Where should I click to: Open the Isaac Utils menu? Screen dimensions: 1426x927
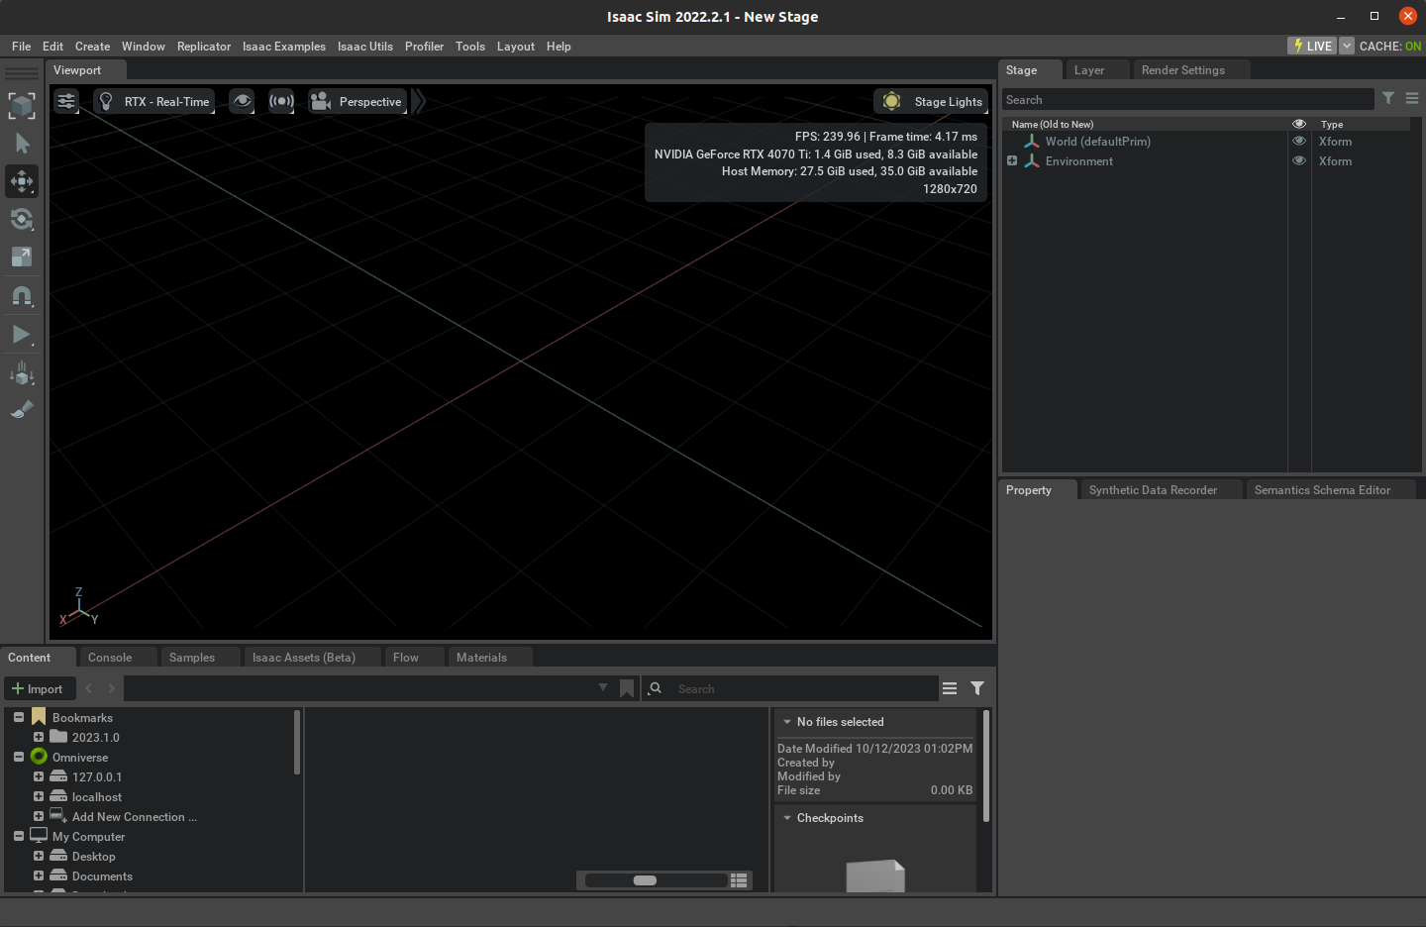point(365,47)
